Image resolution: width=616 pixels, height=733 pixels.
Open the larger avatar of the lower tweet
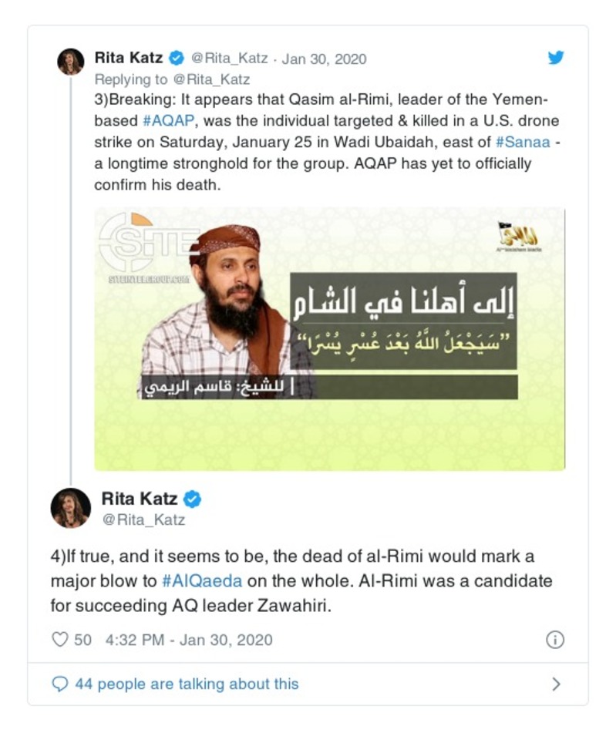point(71,508)
